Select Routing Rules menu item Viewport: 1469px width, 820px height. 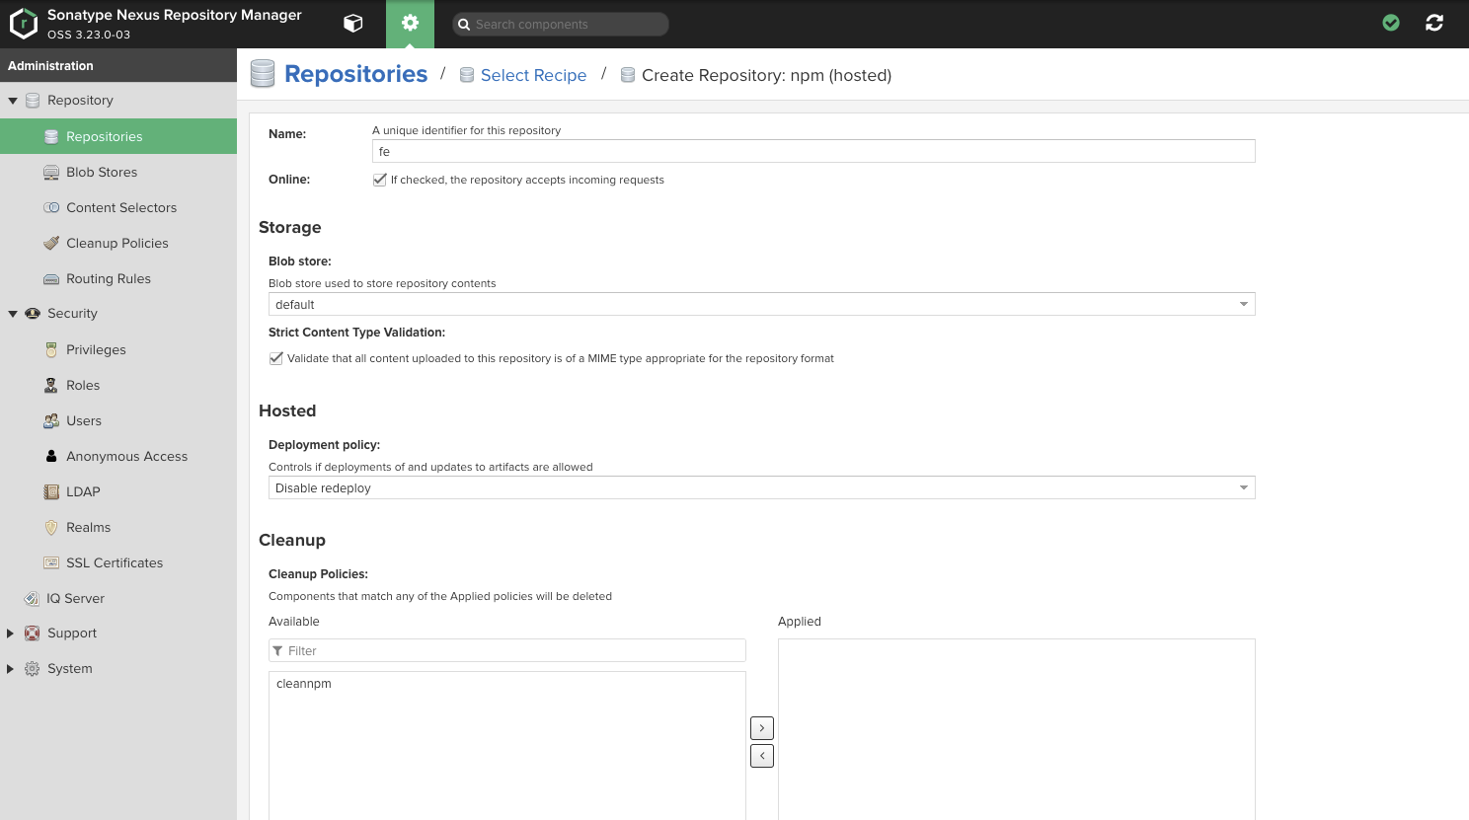pos(108,278)
